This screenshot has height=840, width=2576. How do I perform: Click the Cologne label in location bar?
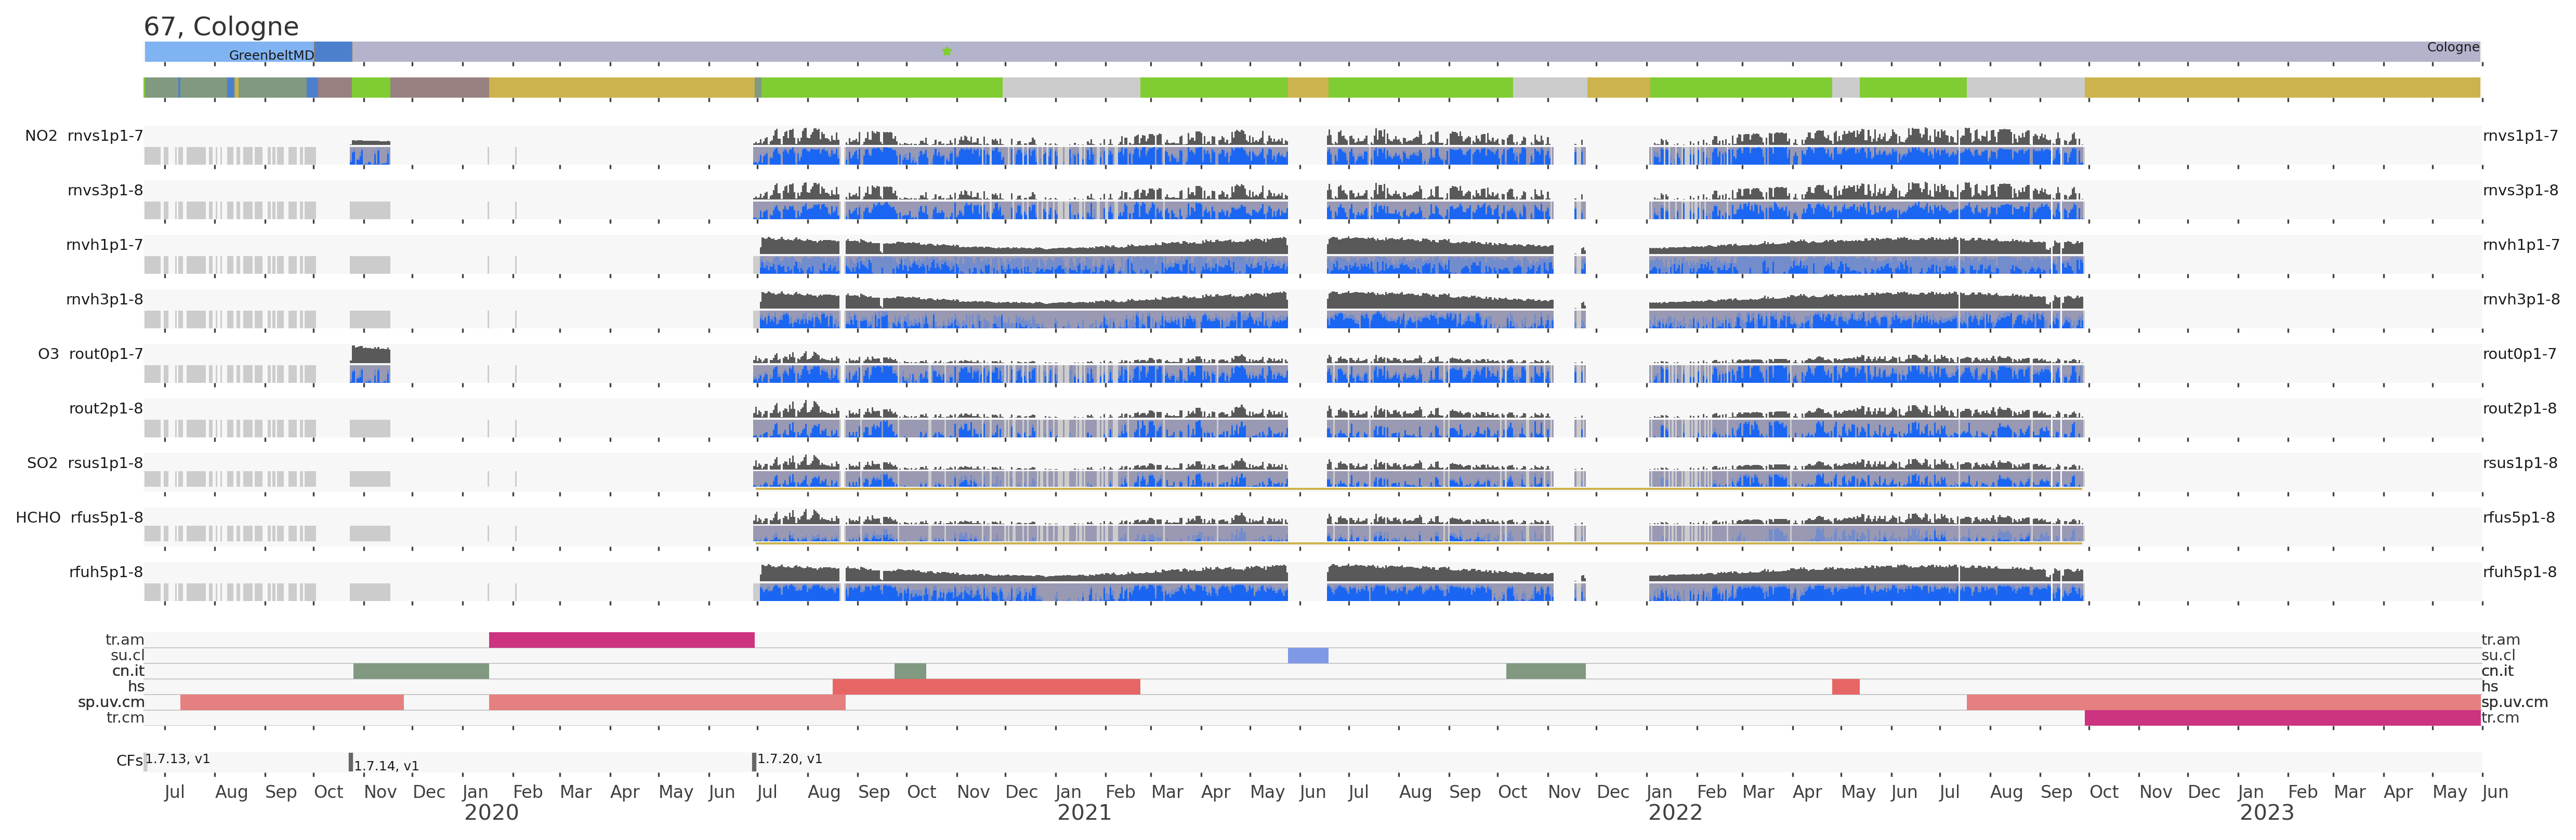pos(2452,47)
